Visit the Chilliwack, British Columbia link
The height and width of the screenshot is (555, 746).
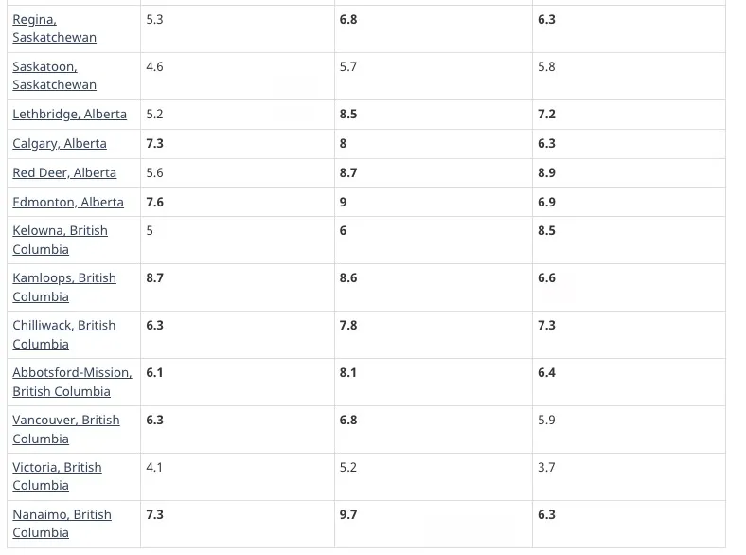tap(63, 326)
